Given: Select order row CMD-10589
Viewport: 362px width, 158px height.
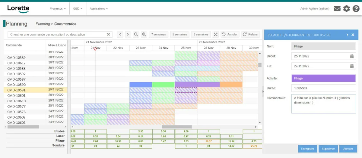Looking at the screenshot, I should pyautogui.click(x=35, y=57).
